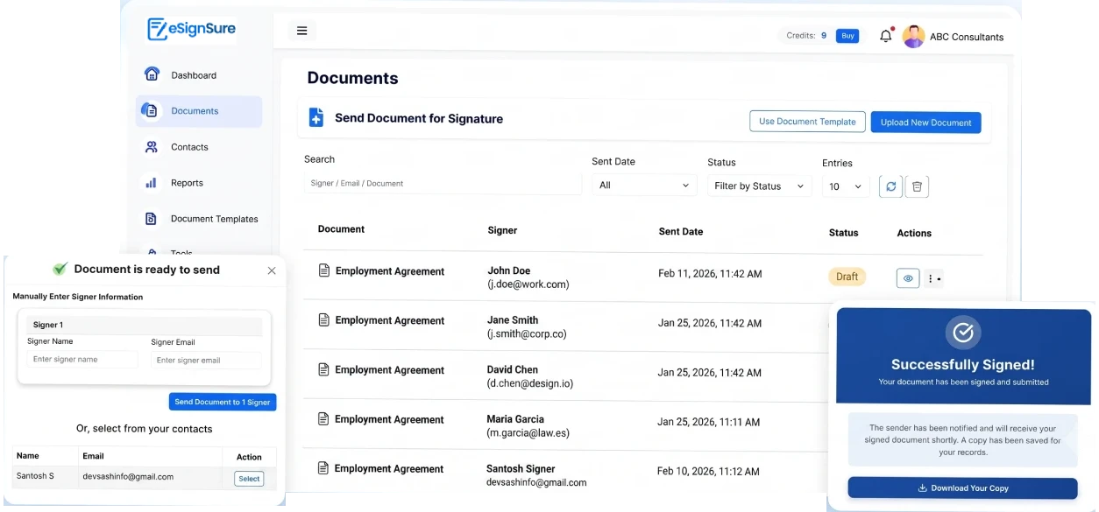The width and height of the screenshot is (1099, 512).
Task: Open the Sent Date All dropdown
Action: coord(644,186)
